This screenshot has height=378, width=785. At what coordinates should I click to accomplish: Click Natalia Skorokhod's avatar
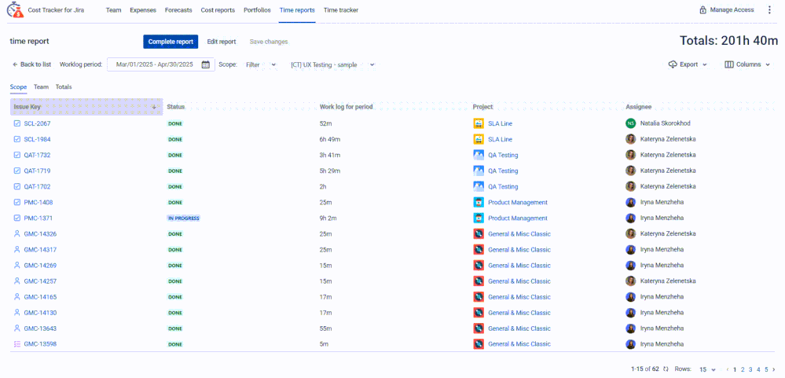[631, 123]
